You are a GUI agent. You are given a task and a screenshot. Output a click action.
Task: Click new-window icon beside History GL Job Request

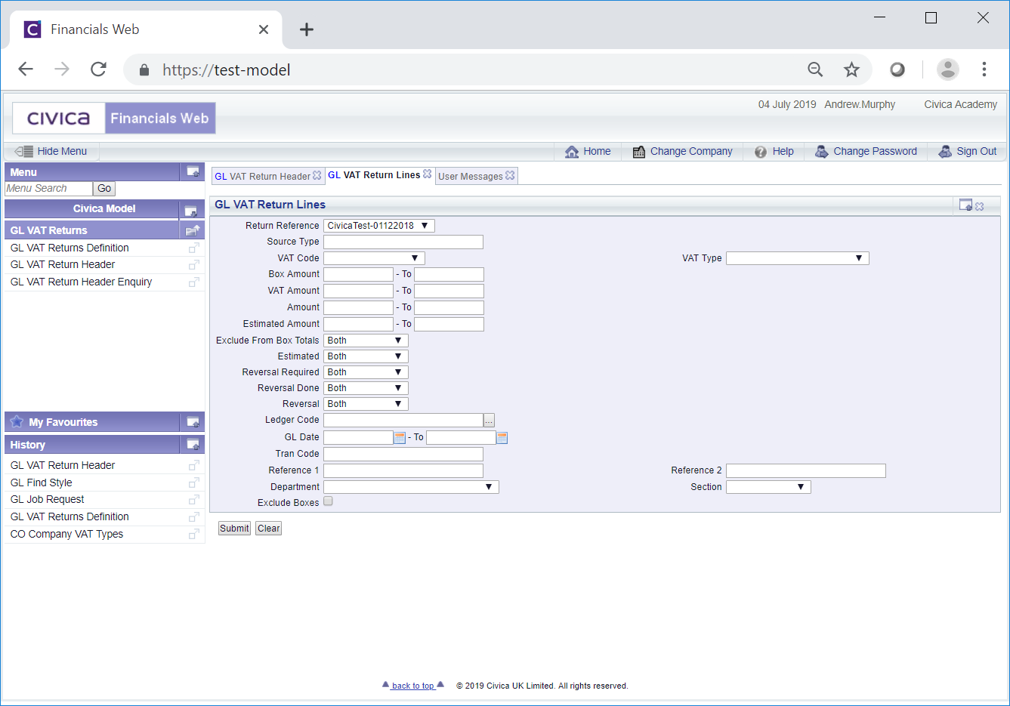tap(194, 500)
